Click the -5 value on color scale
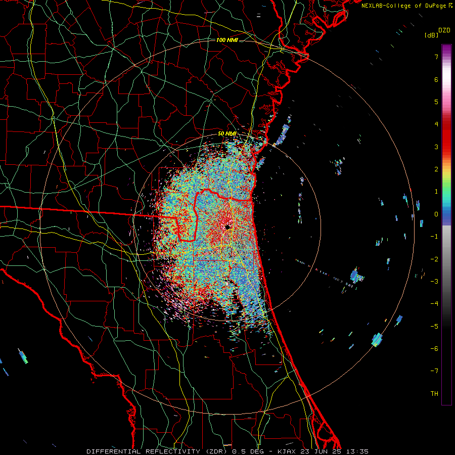Viewport: 455px width, 455px height. [434, 327]
